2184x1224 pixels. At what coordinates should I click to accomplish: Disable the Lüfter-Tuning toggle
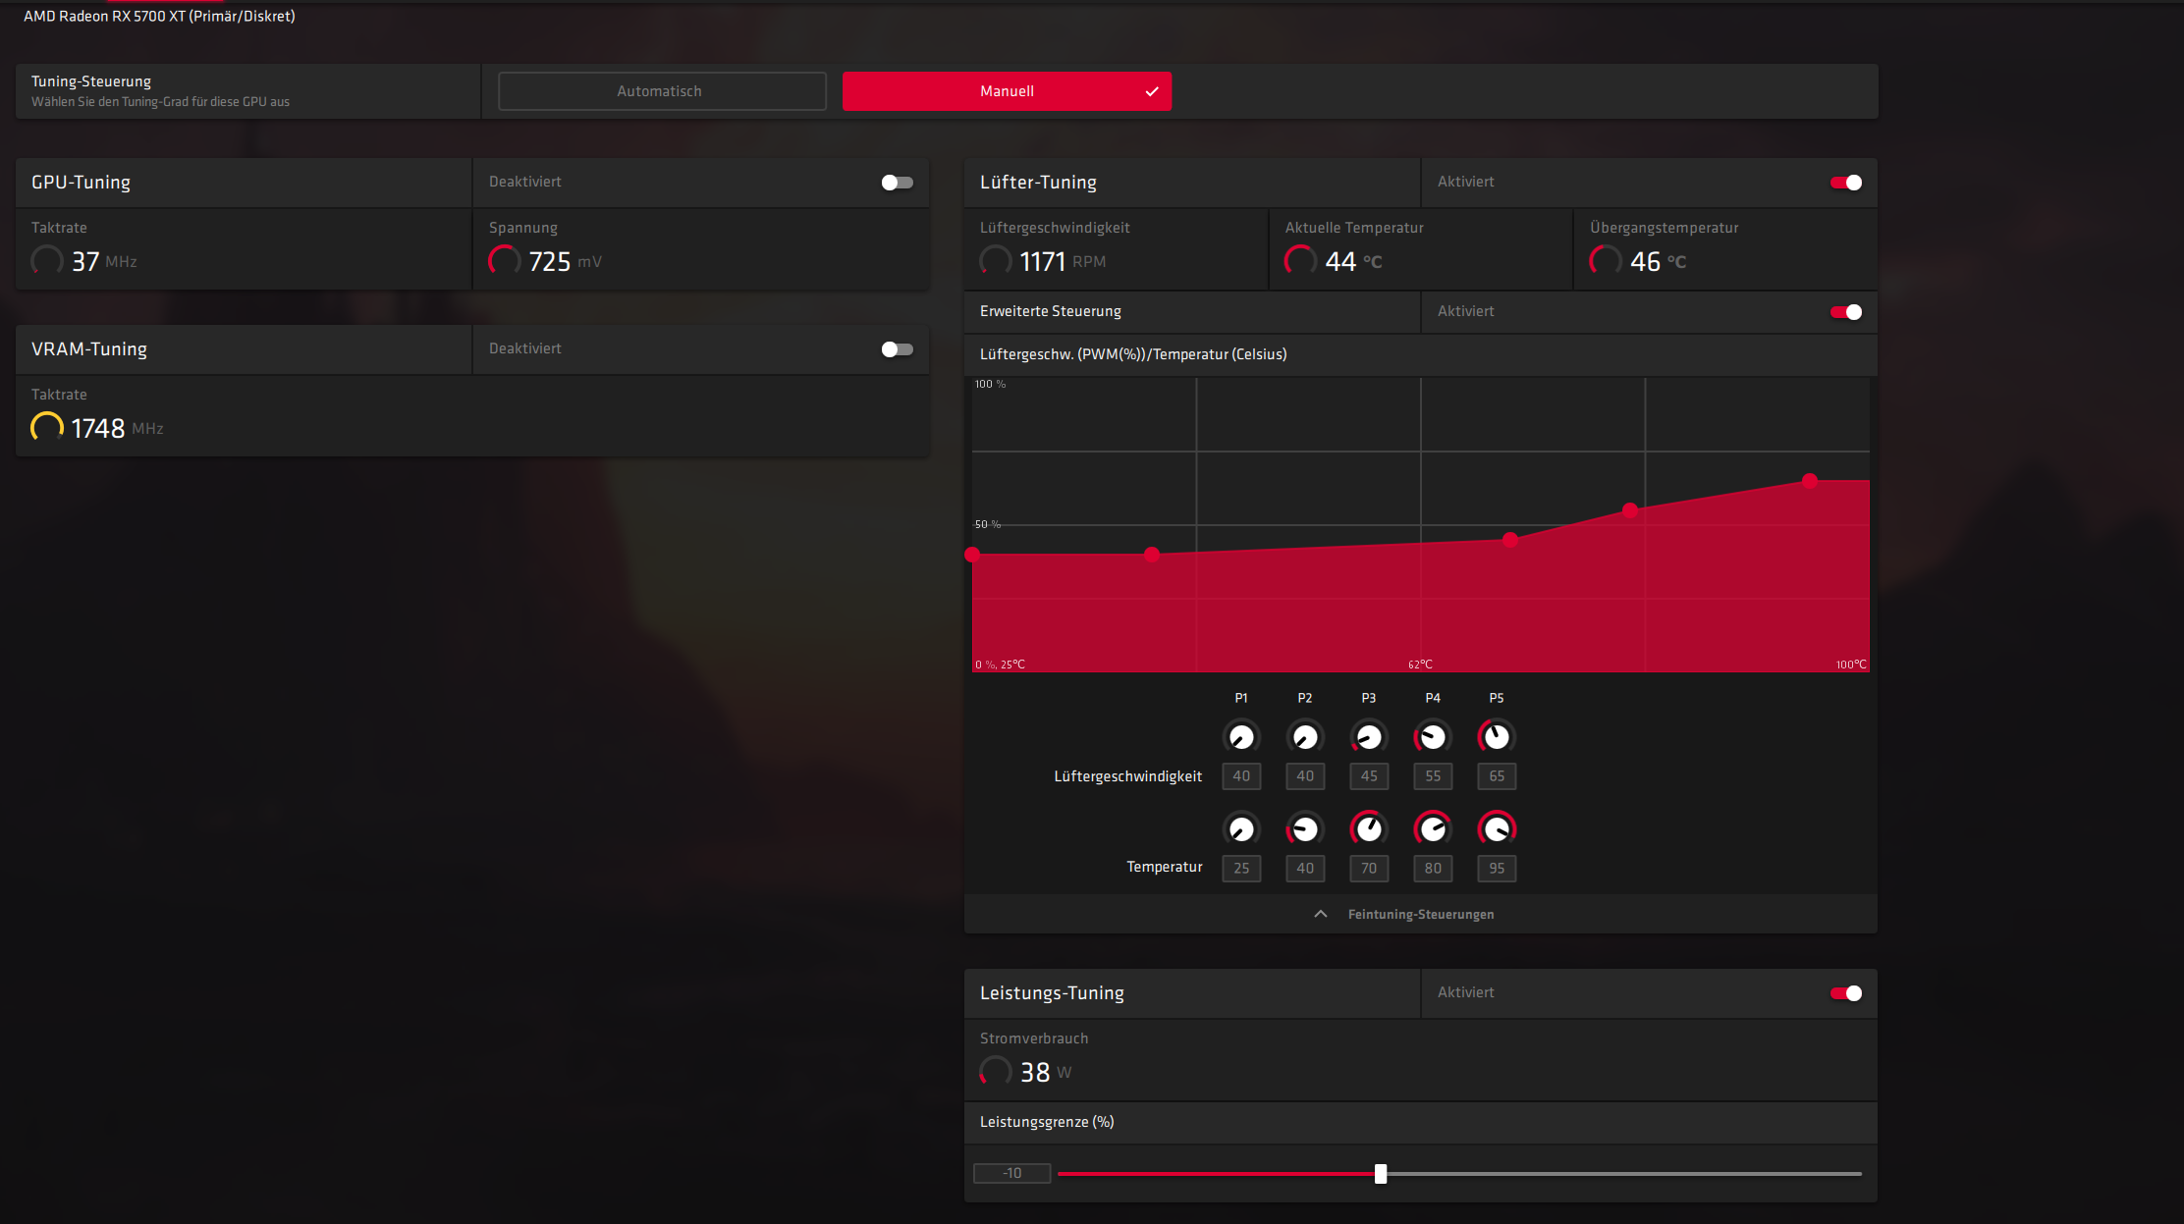click(x=1845, y=183)
